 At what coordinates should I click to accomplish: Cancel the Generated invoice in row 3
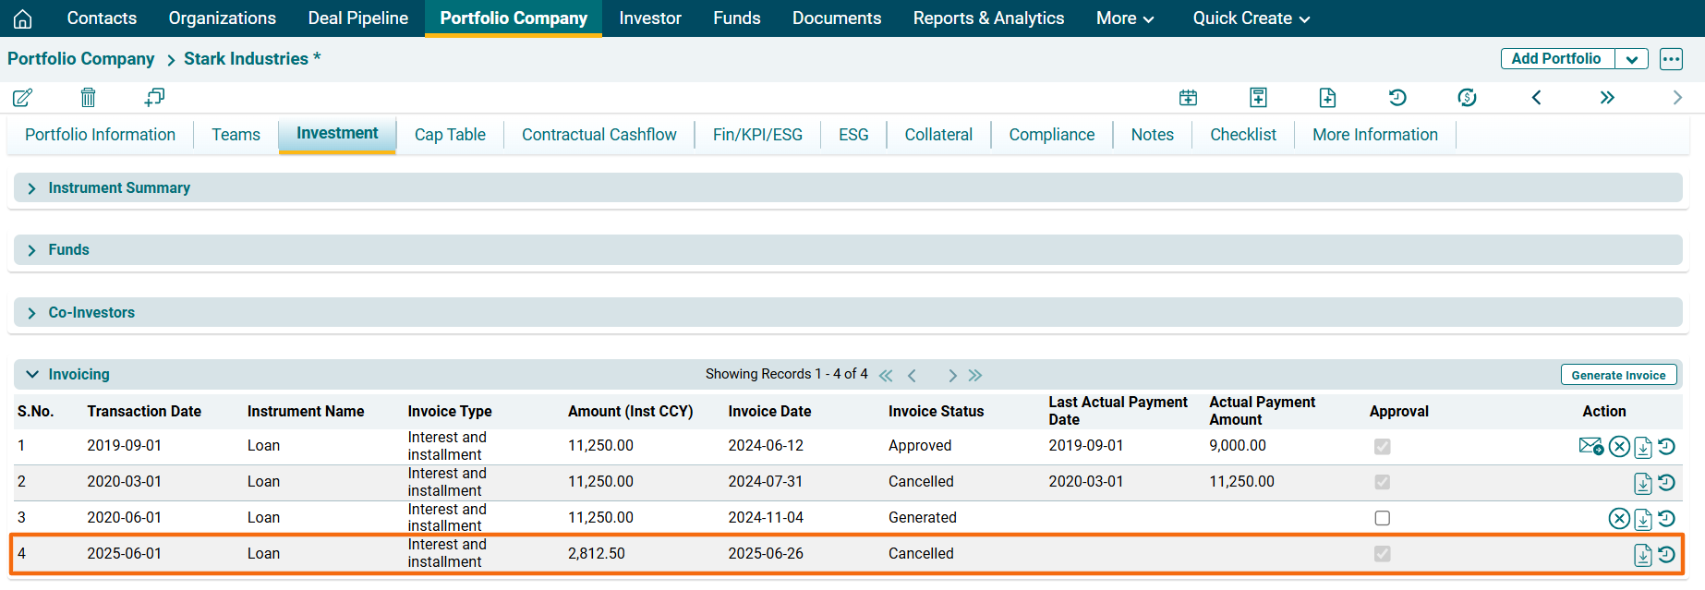pos(1618,519)
